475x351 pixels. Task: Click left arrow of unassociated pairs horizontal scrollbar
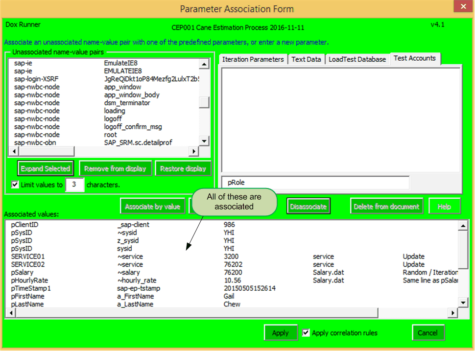(14, 151)
